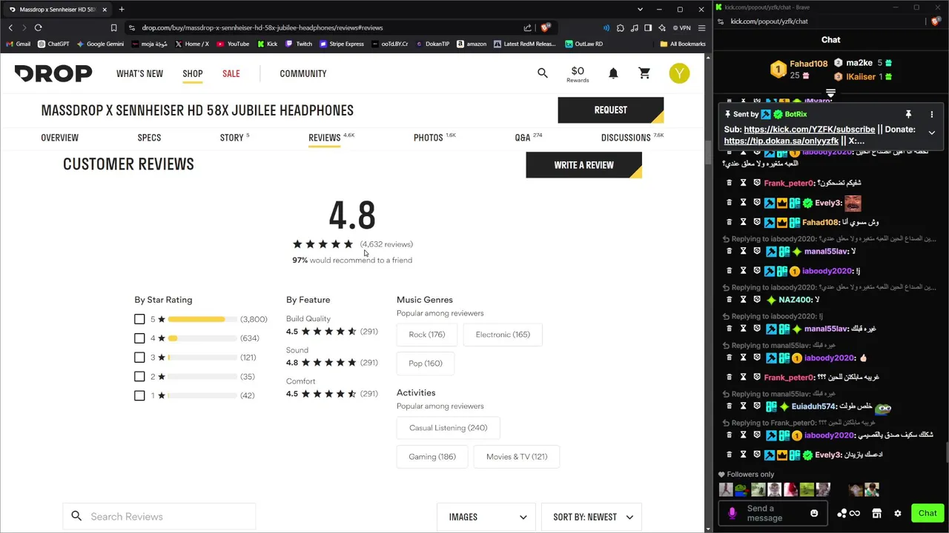Open the browser tab list chevron

pyautogui.click(x=640, y=10)
